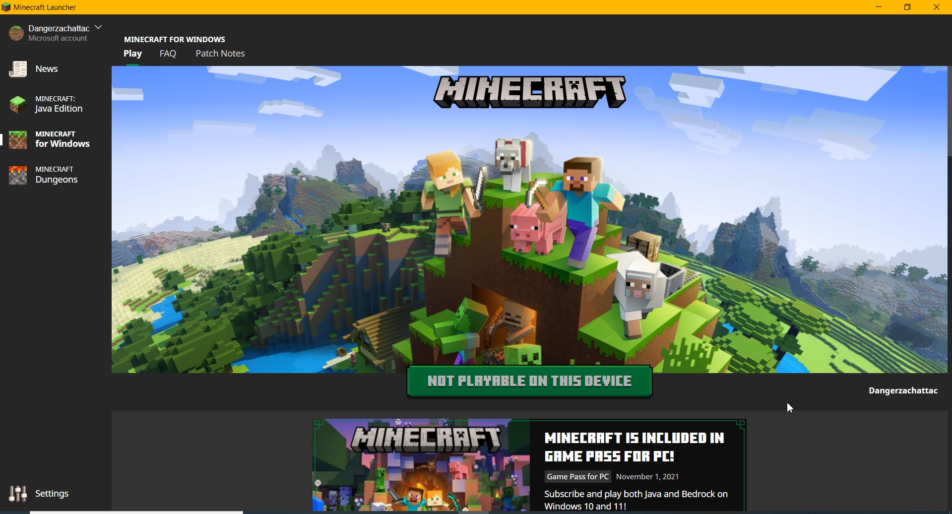
Task: Open the FAQ tab
Action: point(168,54)
